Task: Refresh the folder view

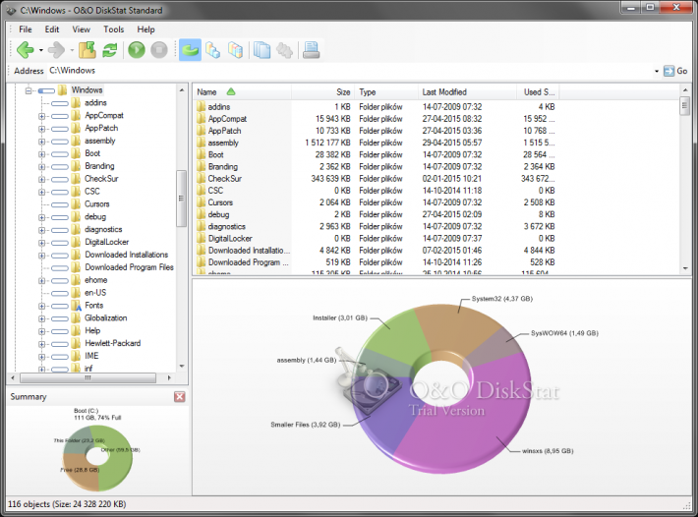Action: (109, 50)
